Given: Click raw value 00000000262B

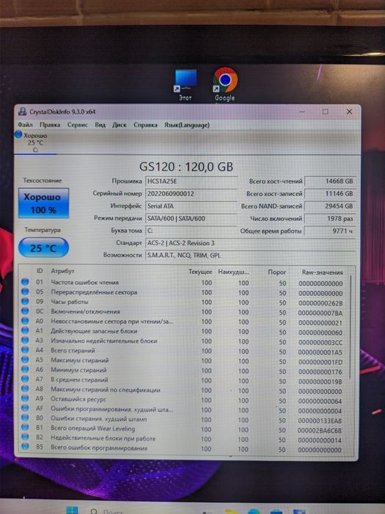Looking at the screenshot, I should (321, 303).
